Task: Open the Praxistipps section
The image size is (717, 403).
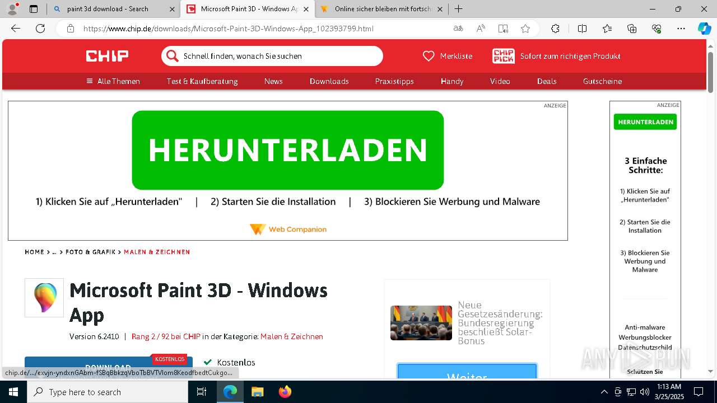Action: (394, 81)
